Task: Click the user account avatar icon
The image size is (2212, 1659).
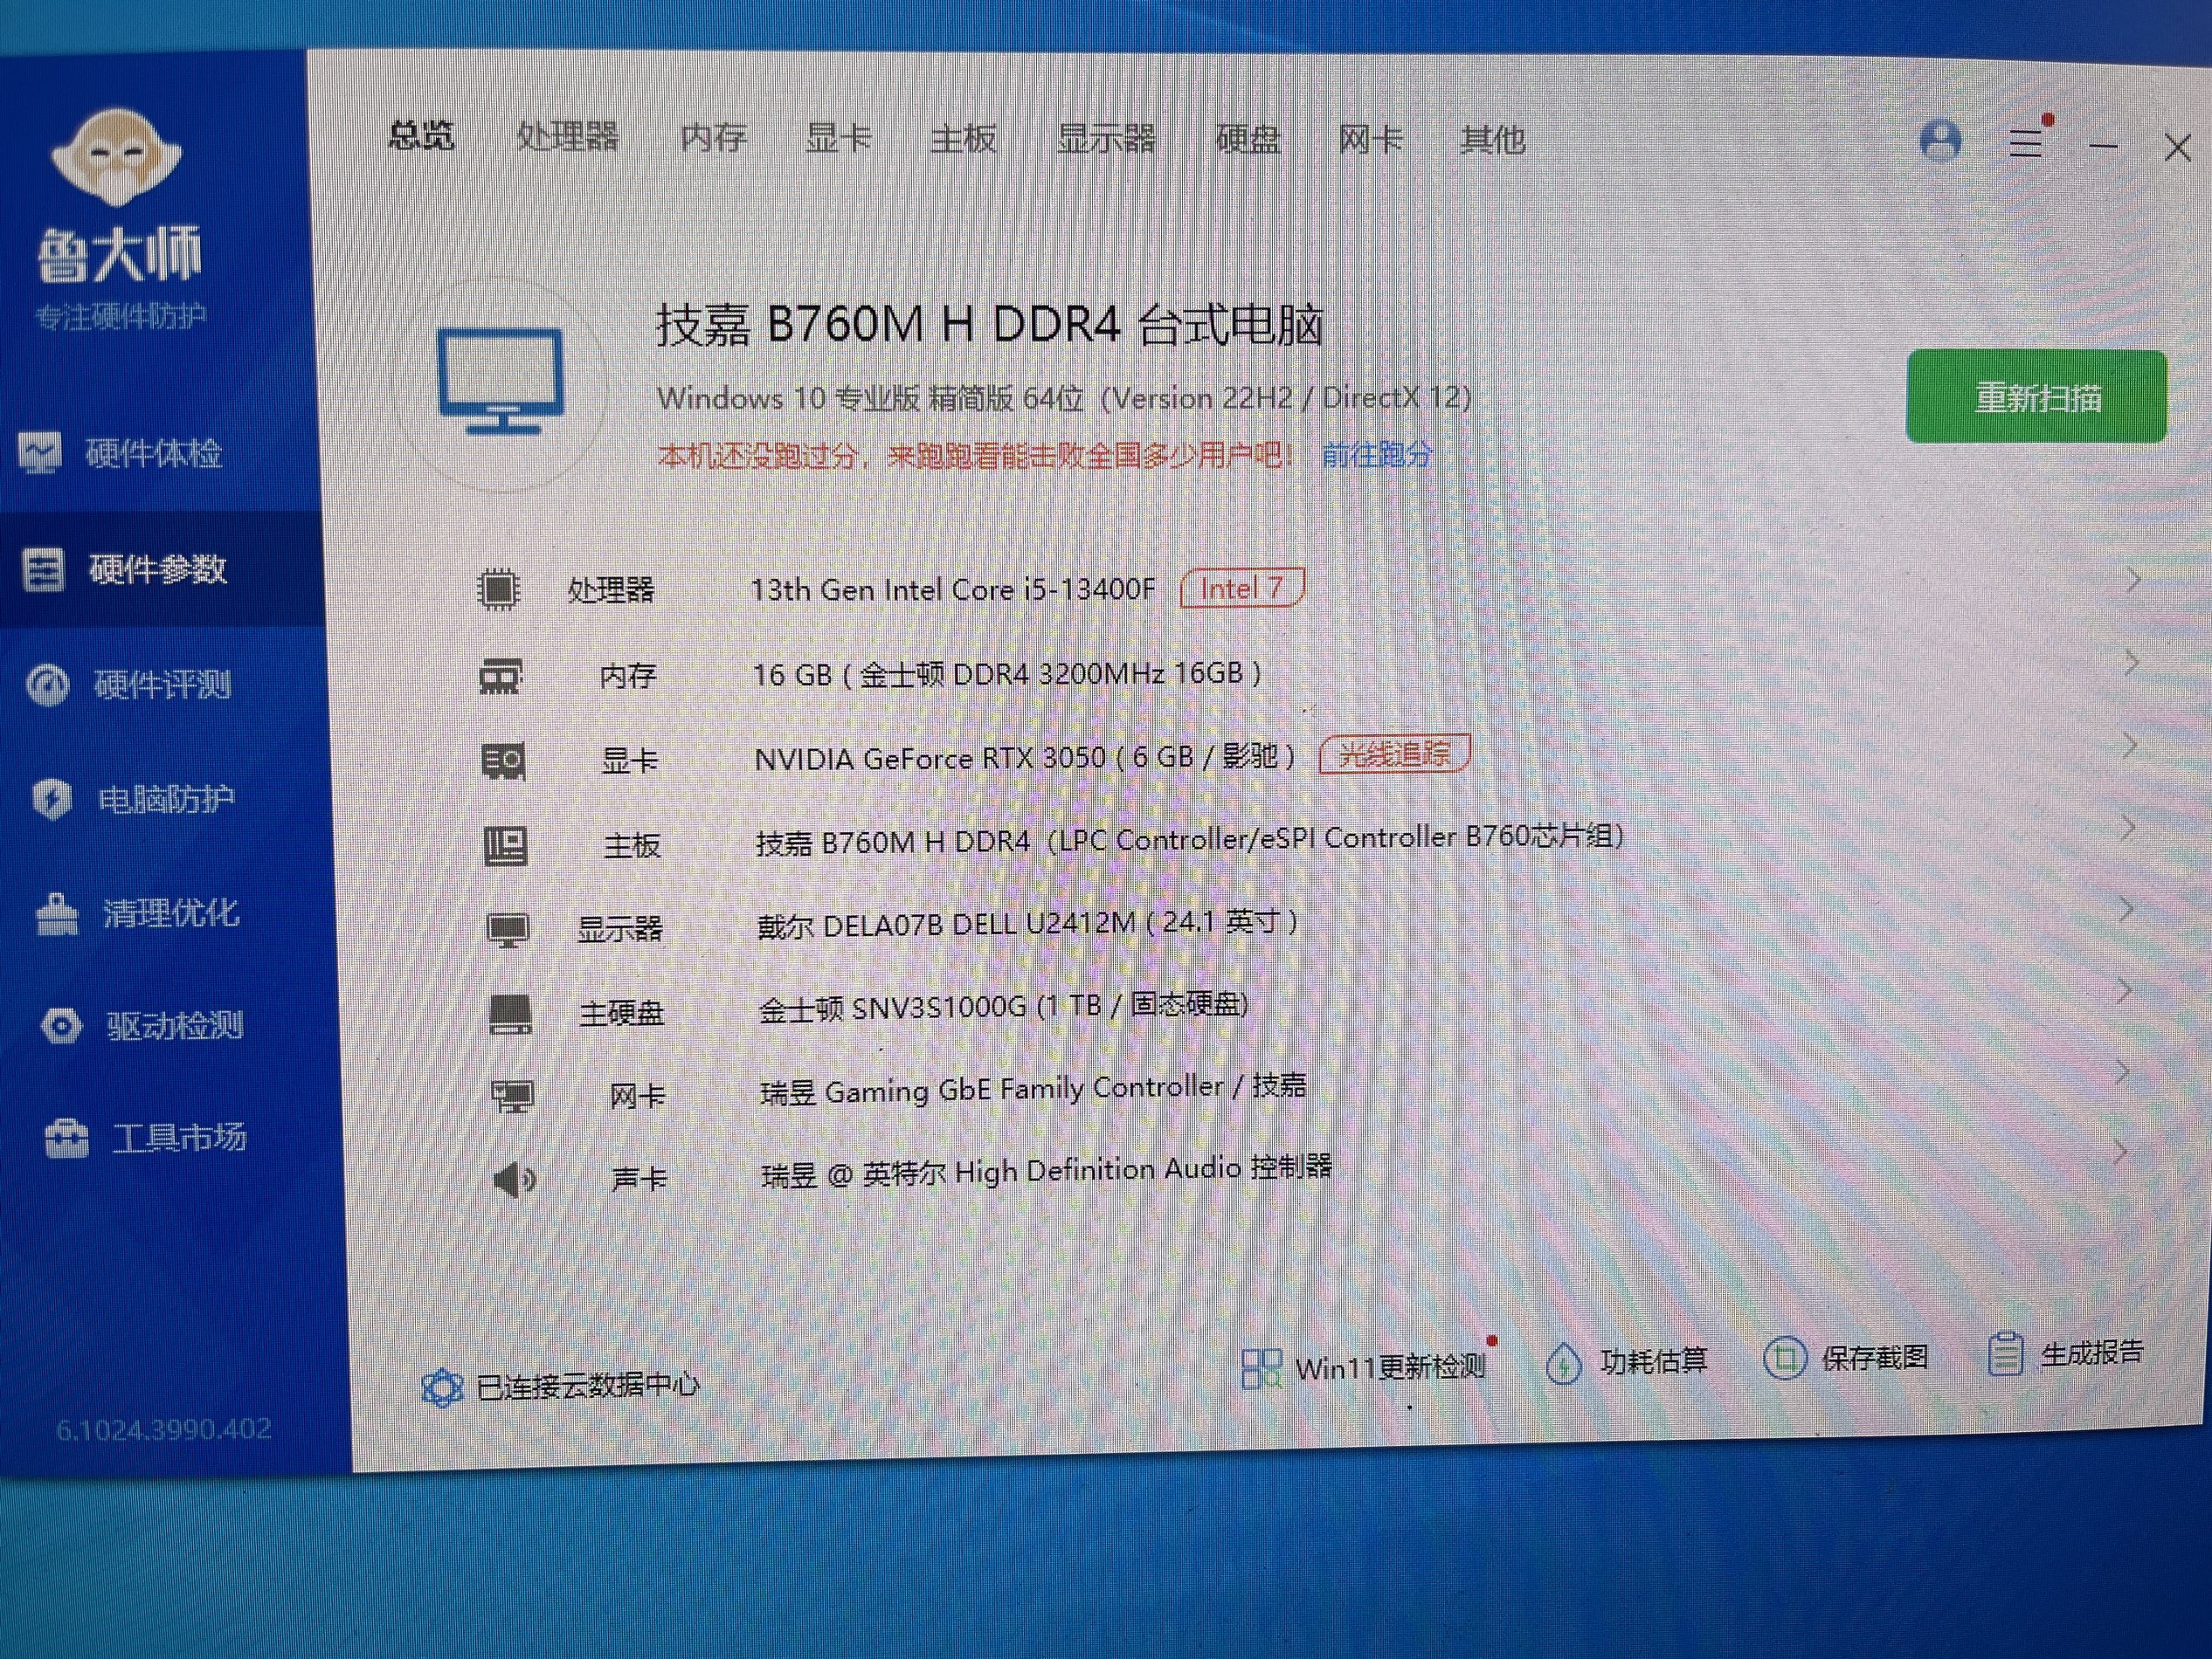Action: tap(1940, 141)
